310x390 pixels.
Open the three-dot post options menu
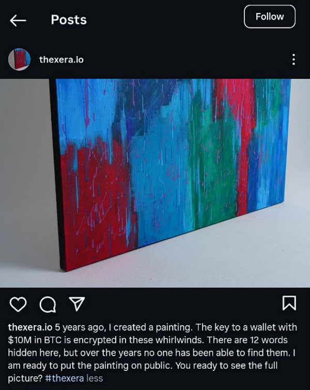coord(294,60)
